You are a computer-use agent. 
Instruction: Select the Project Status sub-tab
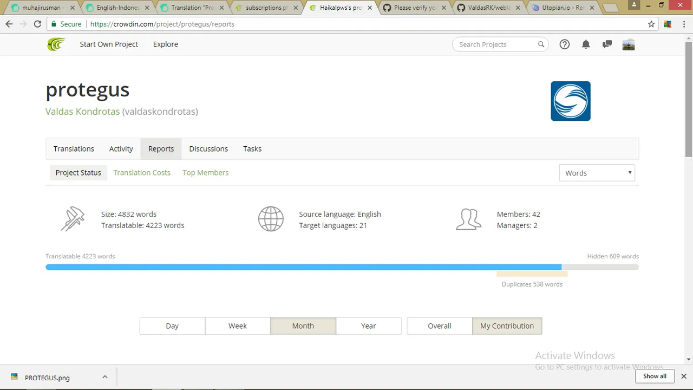tap(79, 172)
